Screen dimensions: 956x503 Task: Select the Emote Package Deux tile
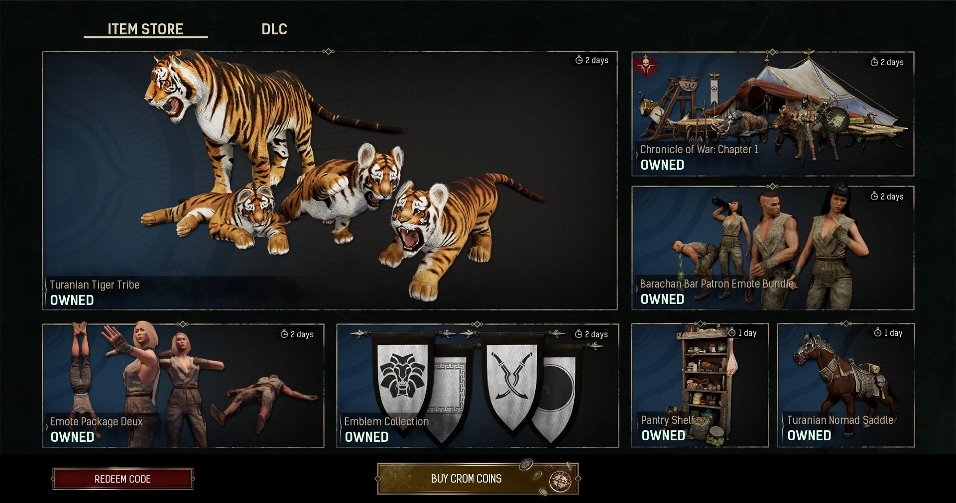[x=183, y=386]
